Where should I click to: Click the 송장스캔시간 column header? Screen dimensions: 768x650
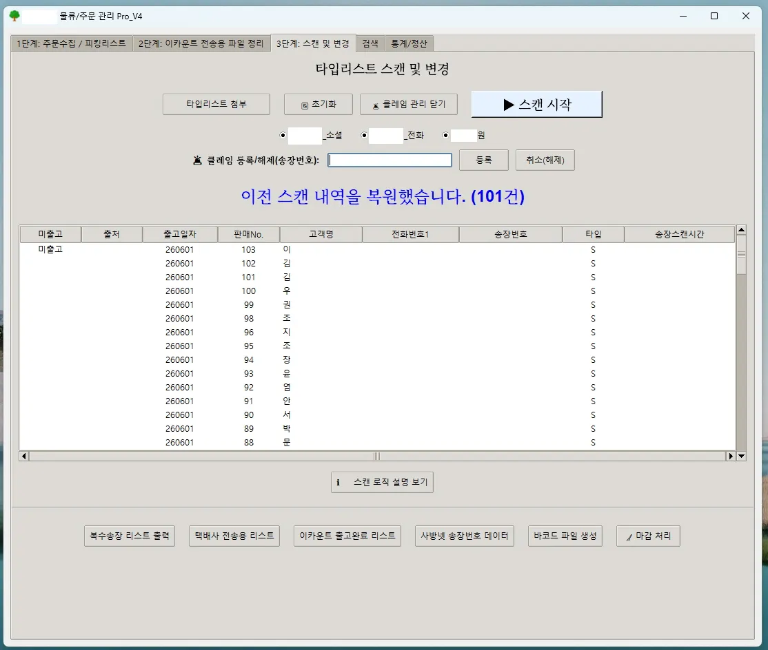680,234
